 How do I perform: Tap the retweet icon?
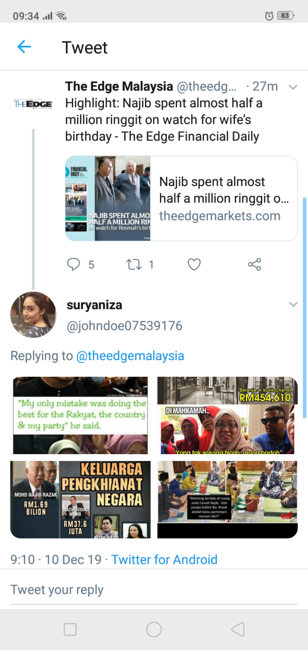coord(132,264)
